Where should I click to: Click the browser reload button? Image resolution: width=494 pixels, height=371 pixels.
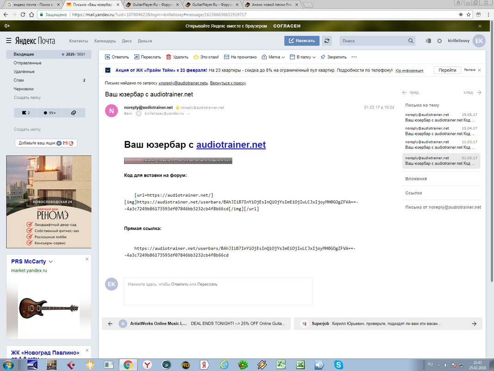pos(23,14)
